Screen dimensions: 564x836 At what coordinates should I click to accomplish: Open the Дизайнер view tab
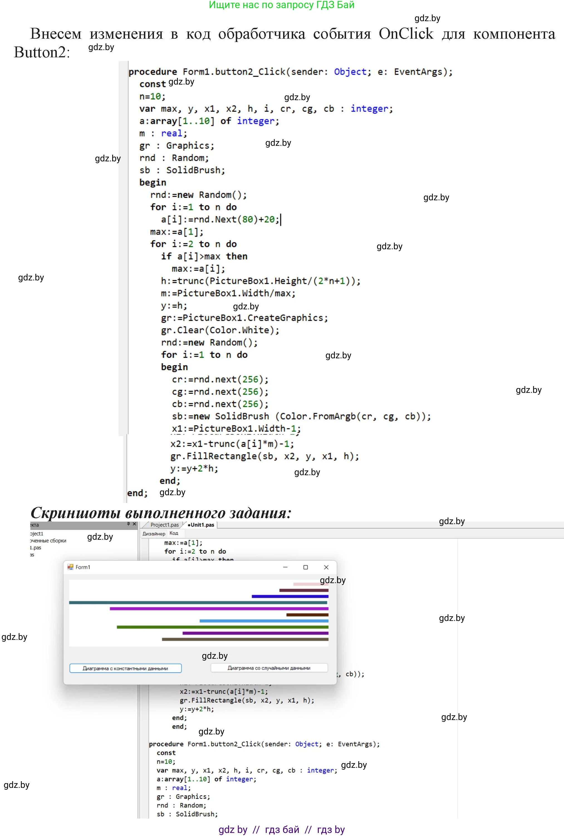(x=154, y=534)
